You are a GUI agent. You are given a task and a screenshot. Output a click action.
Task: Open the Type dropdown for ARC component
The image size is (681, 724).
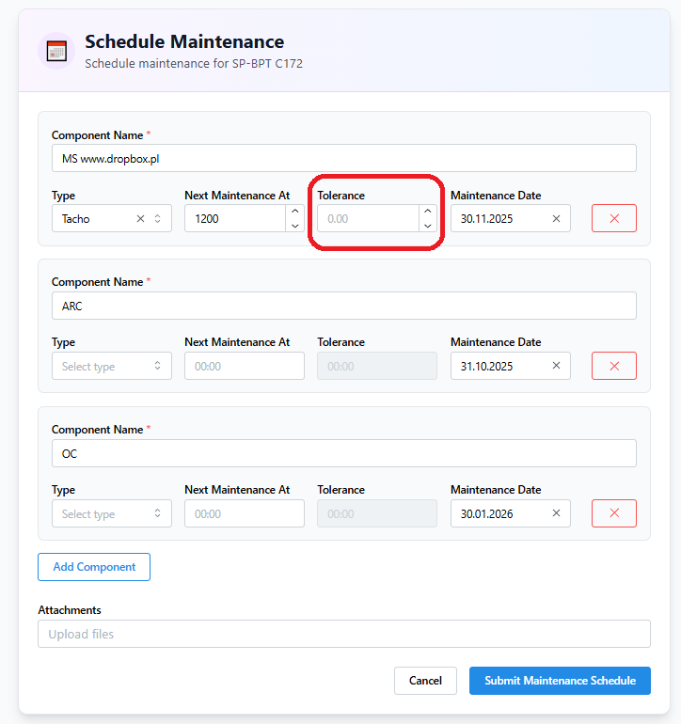(111, 367)
